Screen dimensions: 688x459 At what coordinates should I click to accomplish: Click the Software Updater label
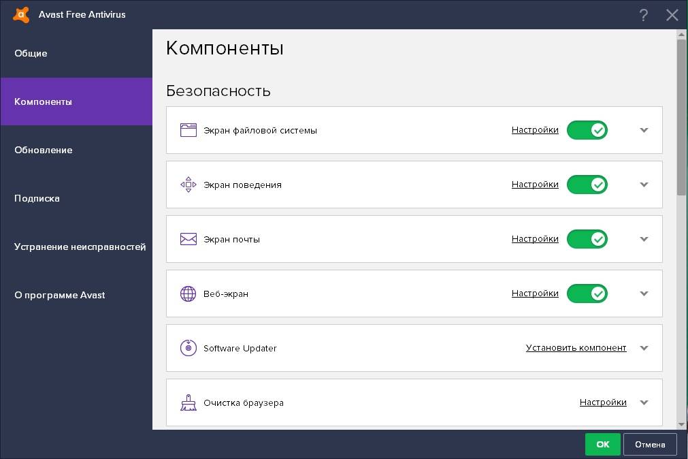[x=240, y=348]
